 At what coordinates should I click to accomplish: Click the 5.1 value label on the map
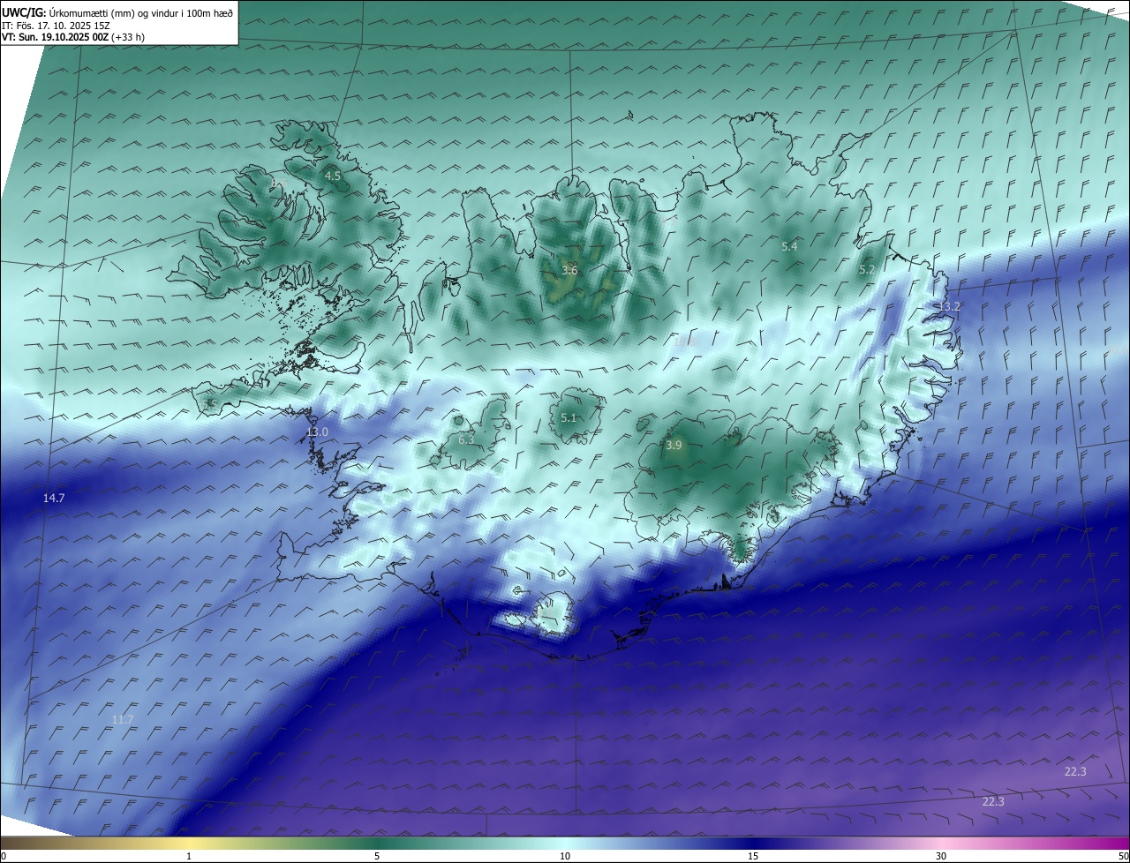coord(569,418)
